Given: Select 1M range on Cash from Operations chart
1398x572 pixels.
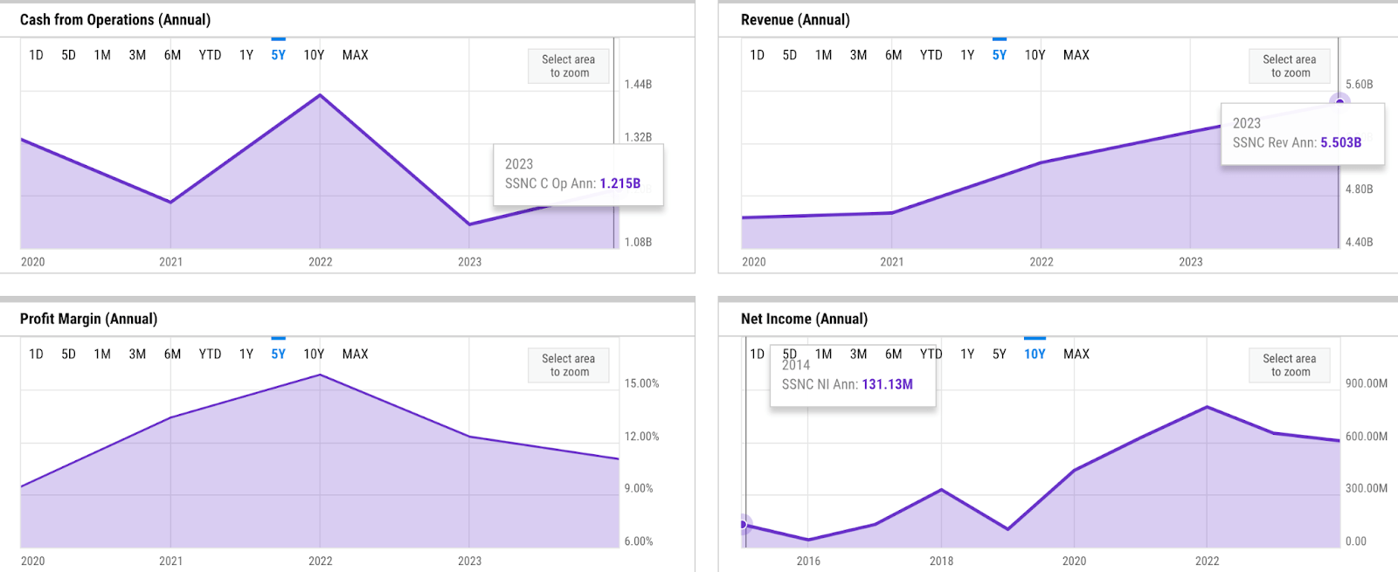Looking at the screenshot, I should pos(102,55).
